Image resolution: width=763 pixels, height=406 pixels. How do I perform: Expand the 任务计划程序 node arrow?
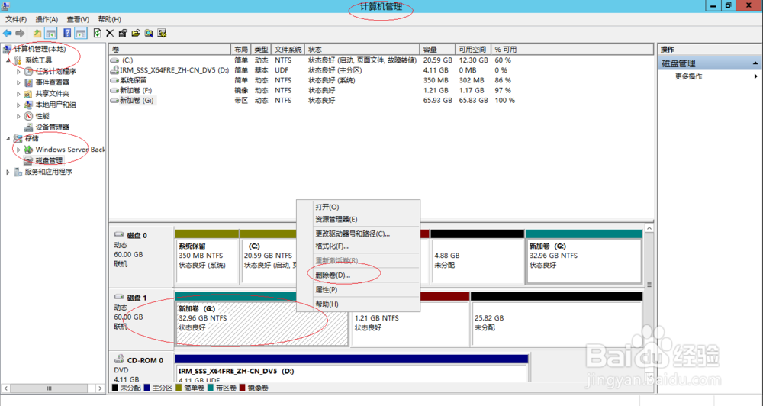tap(18, 72)
